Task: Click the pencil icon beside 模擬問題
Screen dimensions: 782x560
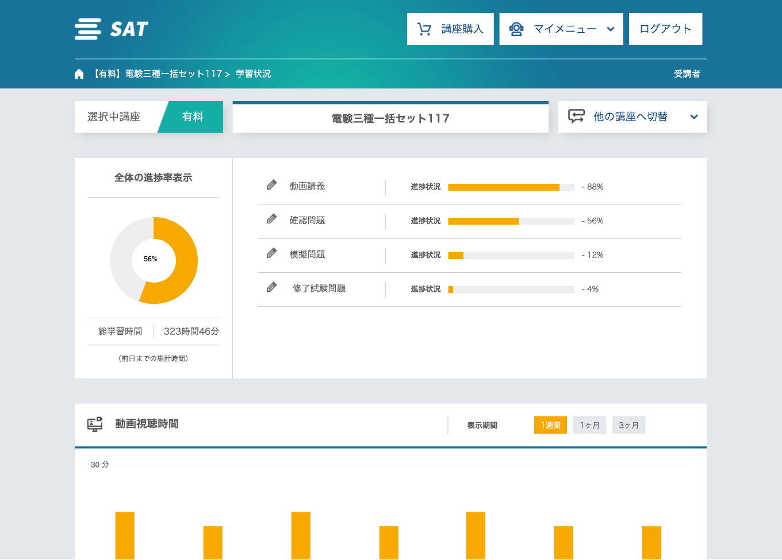Action: (272, 253)
